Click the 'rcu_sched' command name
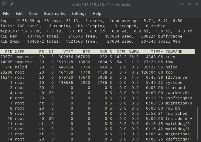201x142 pixels. (x=176, y=114)
